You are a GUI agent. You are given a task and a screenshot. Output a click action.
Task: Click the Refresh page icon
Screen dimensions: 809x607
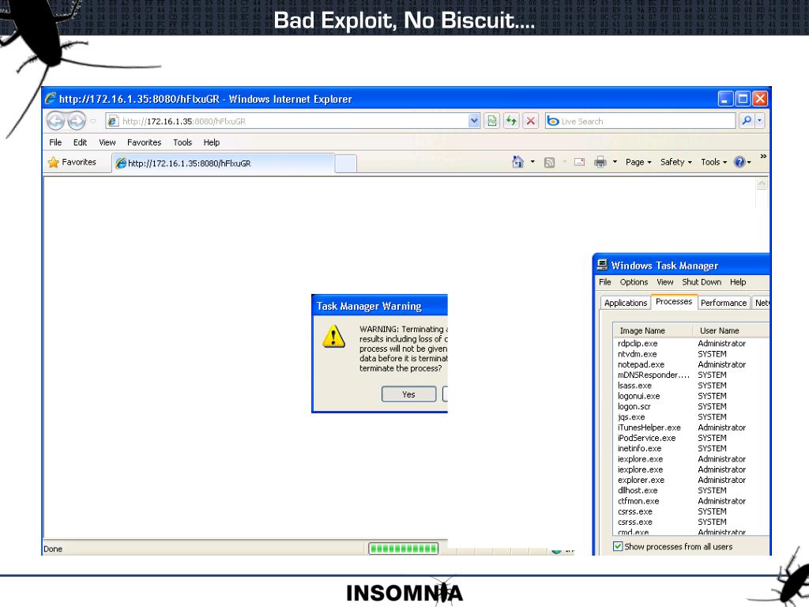(x=511, y=121)
